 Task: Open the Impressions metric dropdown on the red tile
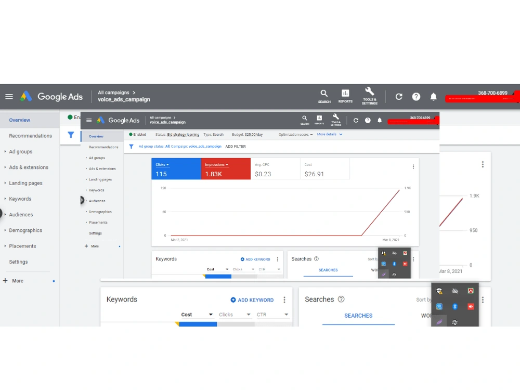click(216, 164)
